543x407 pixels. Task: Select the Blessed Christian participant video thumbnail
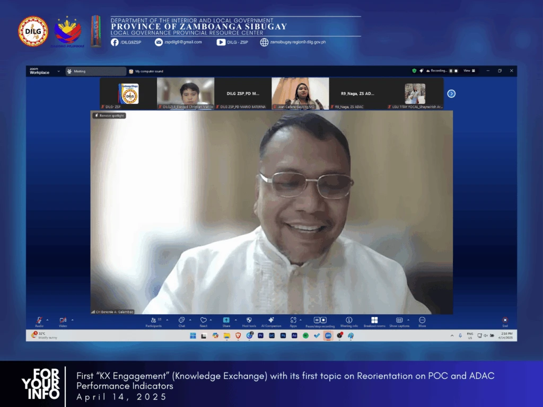click(186, 93)
